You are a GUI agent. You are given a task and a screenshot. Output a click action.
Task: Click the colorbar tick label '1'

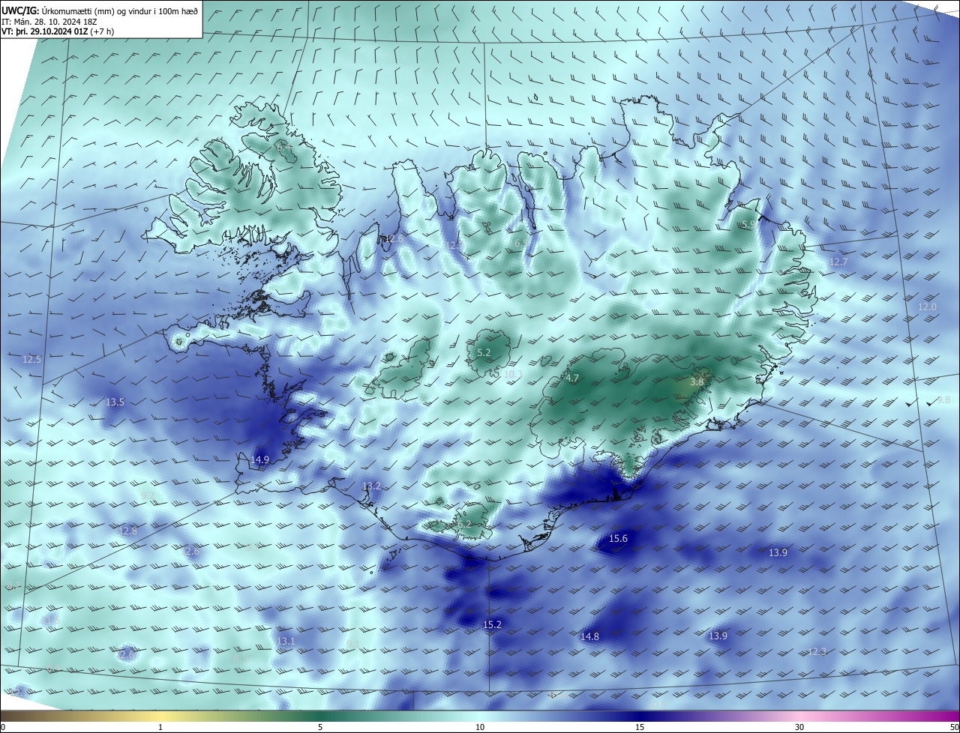[x=160, y=727]
